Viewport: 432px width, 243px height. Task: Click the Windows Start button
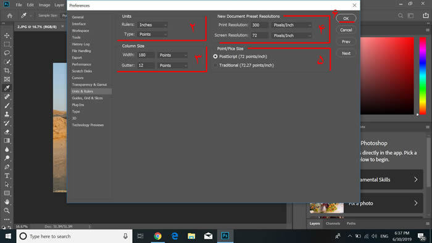[8, 236]
